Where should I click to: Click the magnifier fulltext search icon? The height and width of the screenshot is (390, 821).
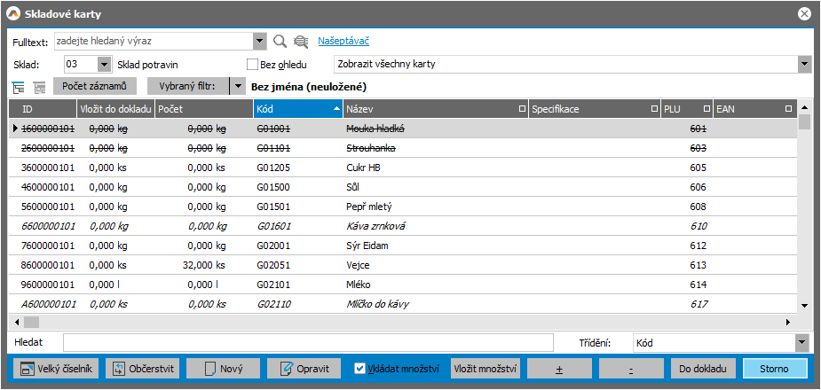tap(280, 41)
